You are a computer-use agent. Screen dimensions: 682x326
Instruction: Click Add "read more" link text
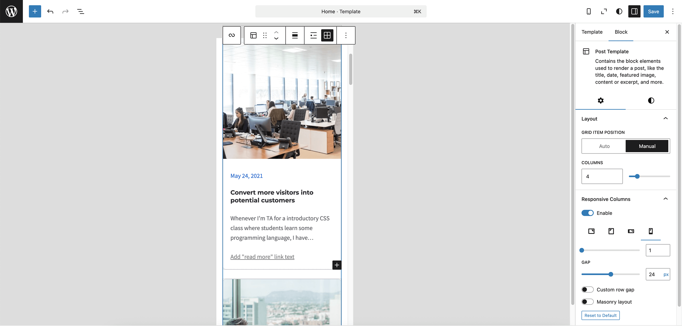click(262, 257)
